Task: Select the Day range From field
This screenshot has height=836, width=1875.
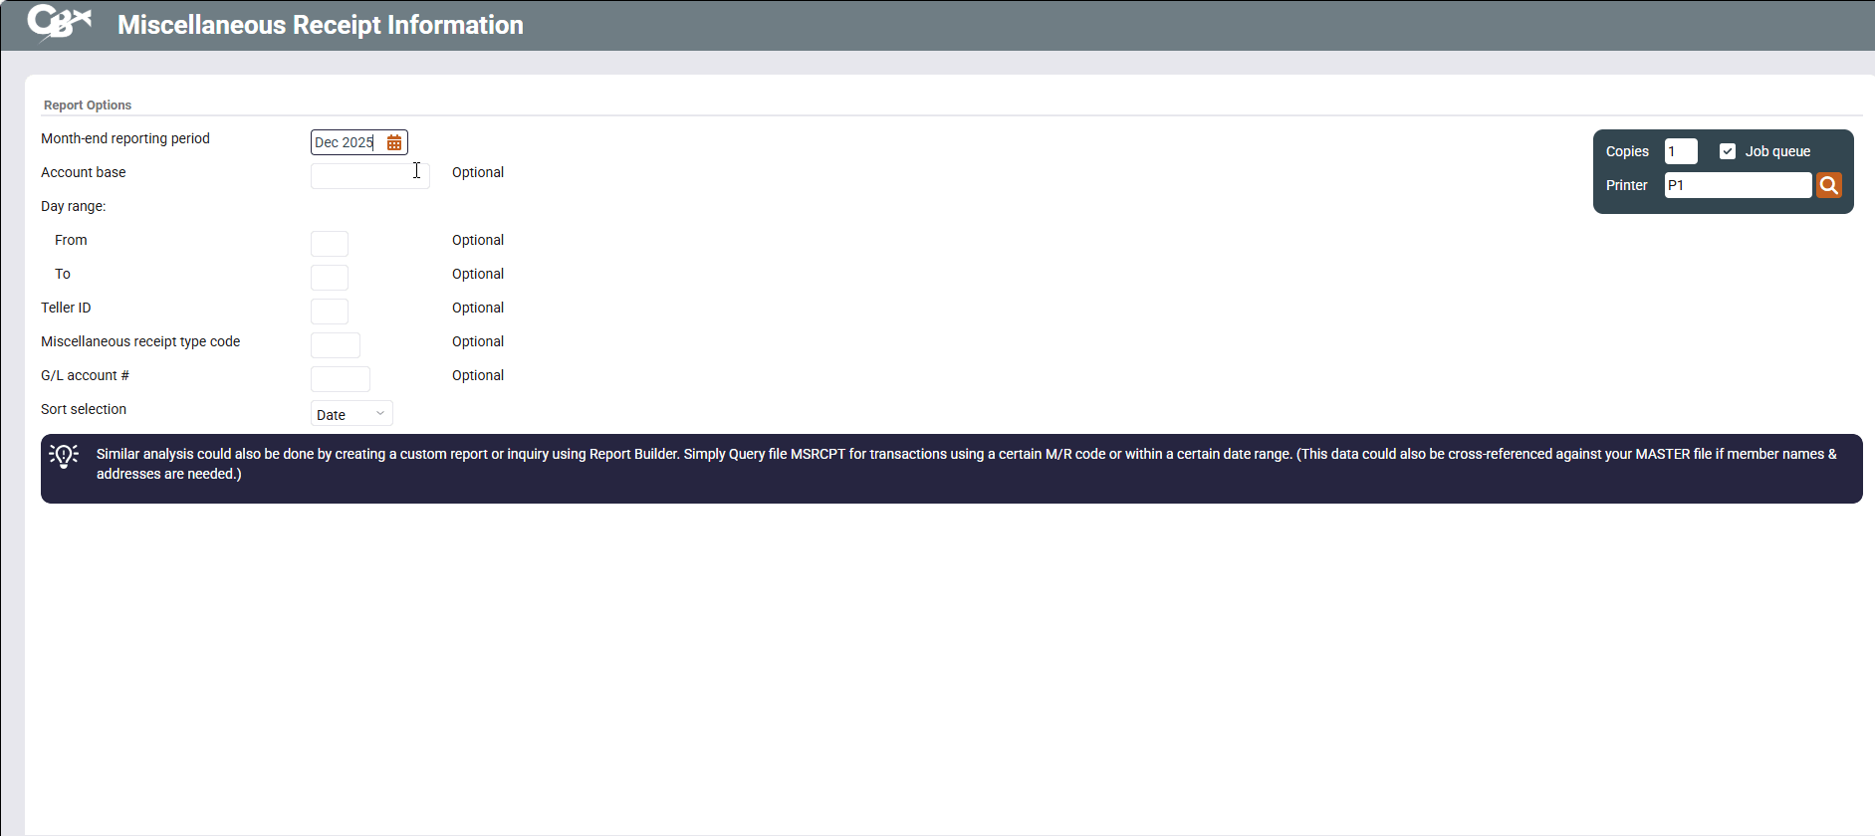Action: point(330,244)
